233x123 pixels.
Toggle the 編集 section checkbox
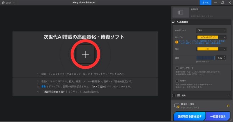174,95
